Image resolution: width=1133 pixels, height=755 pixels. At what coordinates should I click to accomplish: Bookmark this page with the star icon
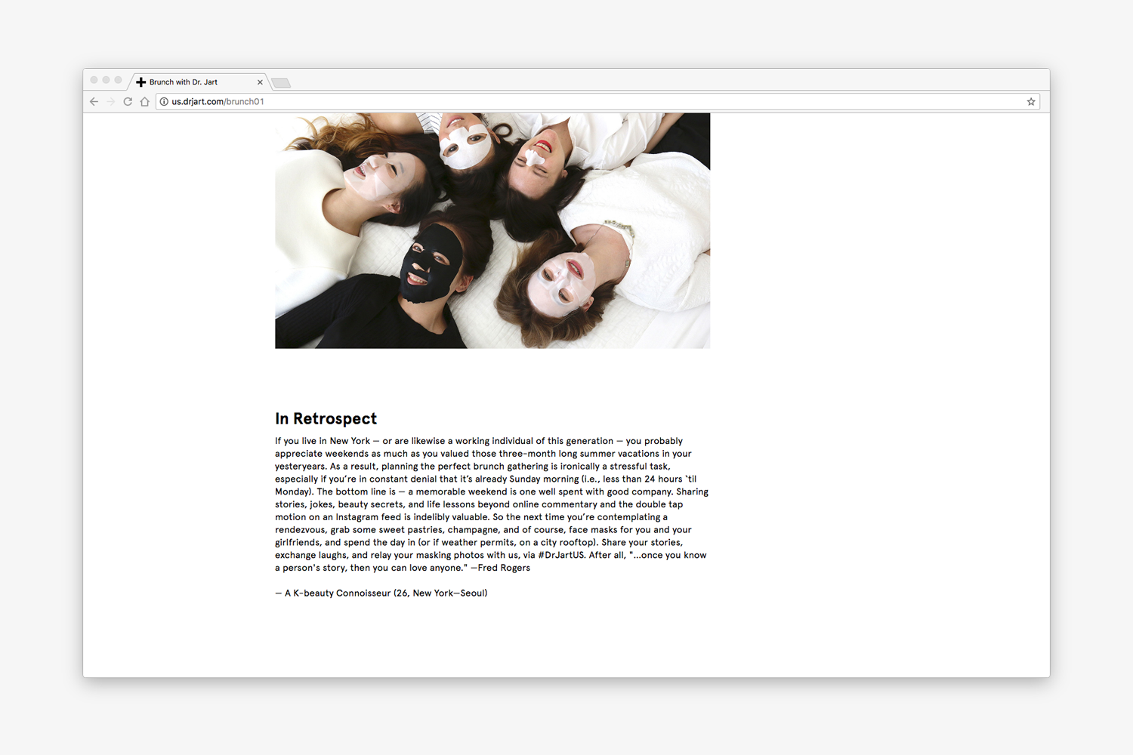coord(1031,101)
